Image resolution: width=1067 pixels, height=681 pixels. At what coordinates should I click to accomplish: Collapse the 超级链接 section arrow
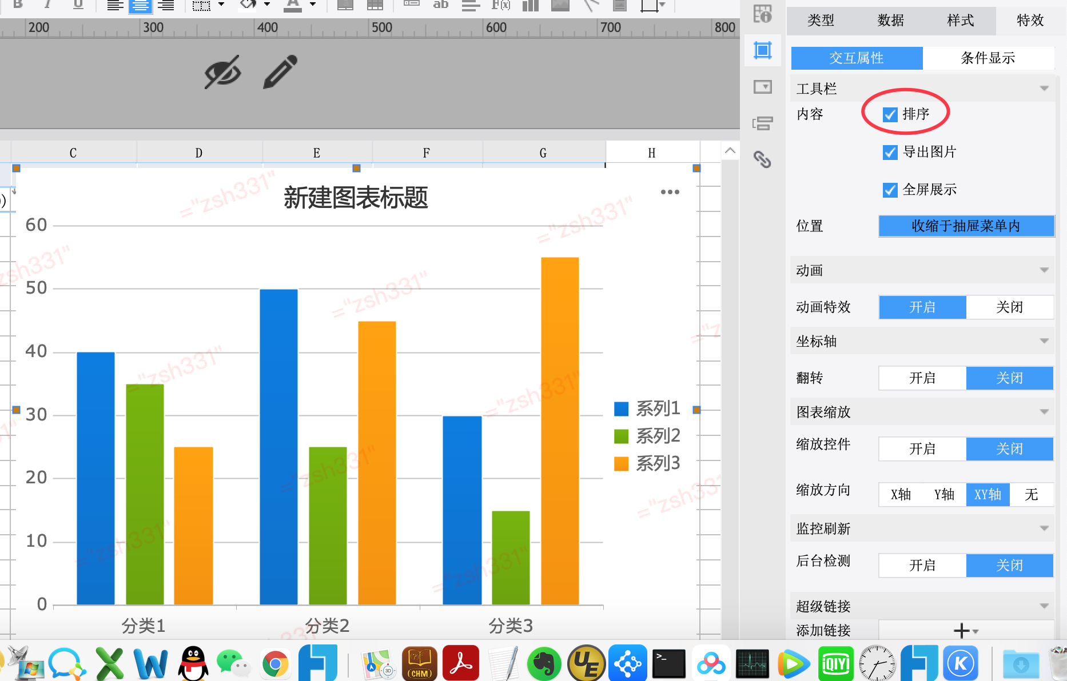point(1044,606)
